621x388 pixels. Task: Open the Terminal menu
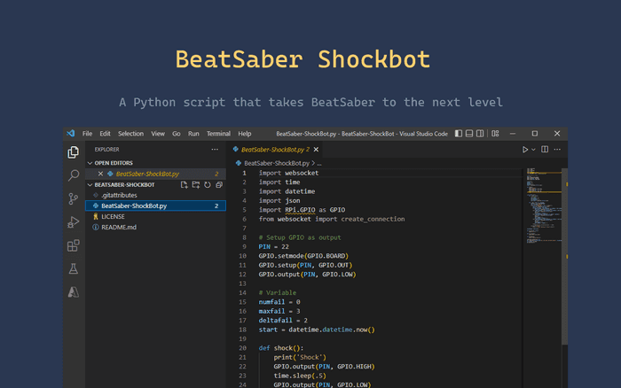click(x=218, y=133)
